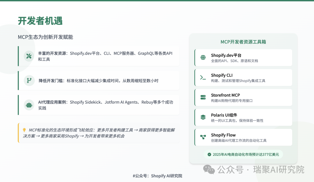Select the Storefront MCP card title
Image resolution: width=314 pixels, height=182 pixels.
point(225,95)
